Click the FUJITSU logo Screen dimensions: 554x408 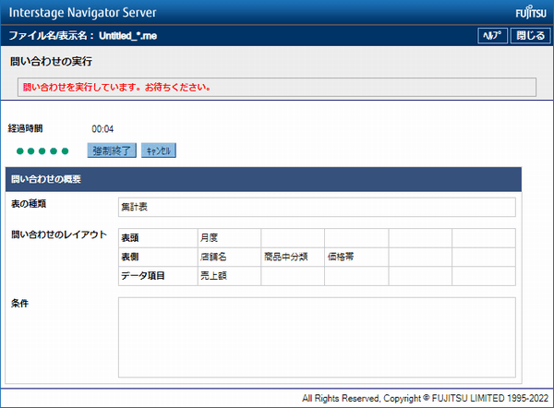531,14
